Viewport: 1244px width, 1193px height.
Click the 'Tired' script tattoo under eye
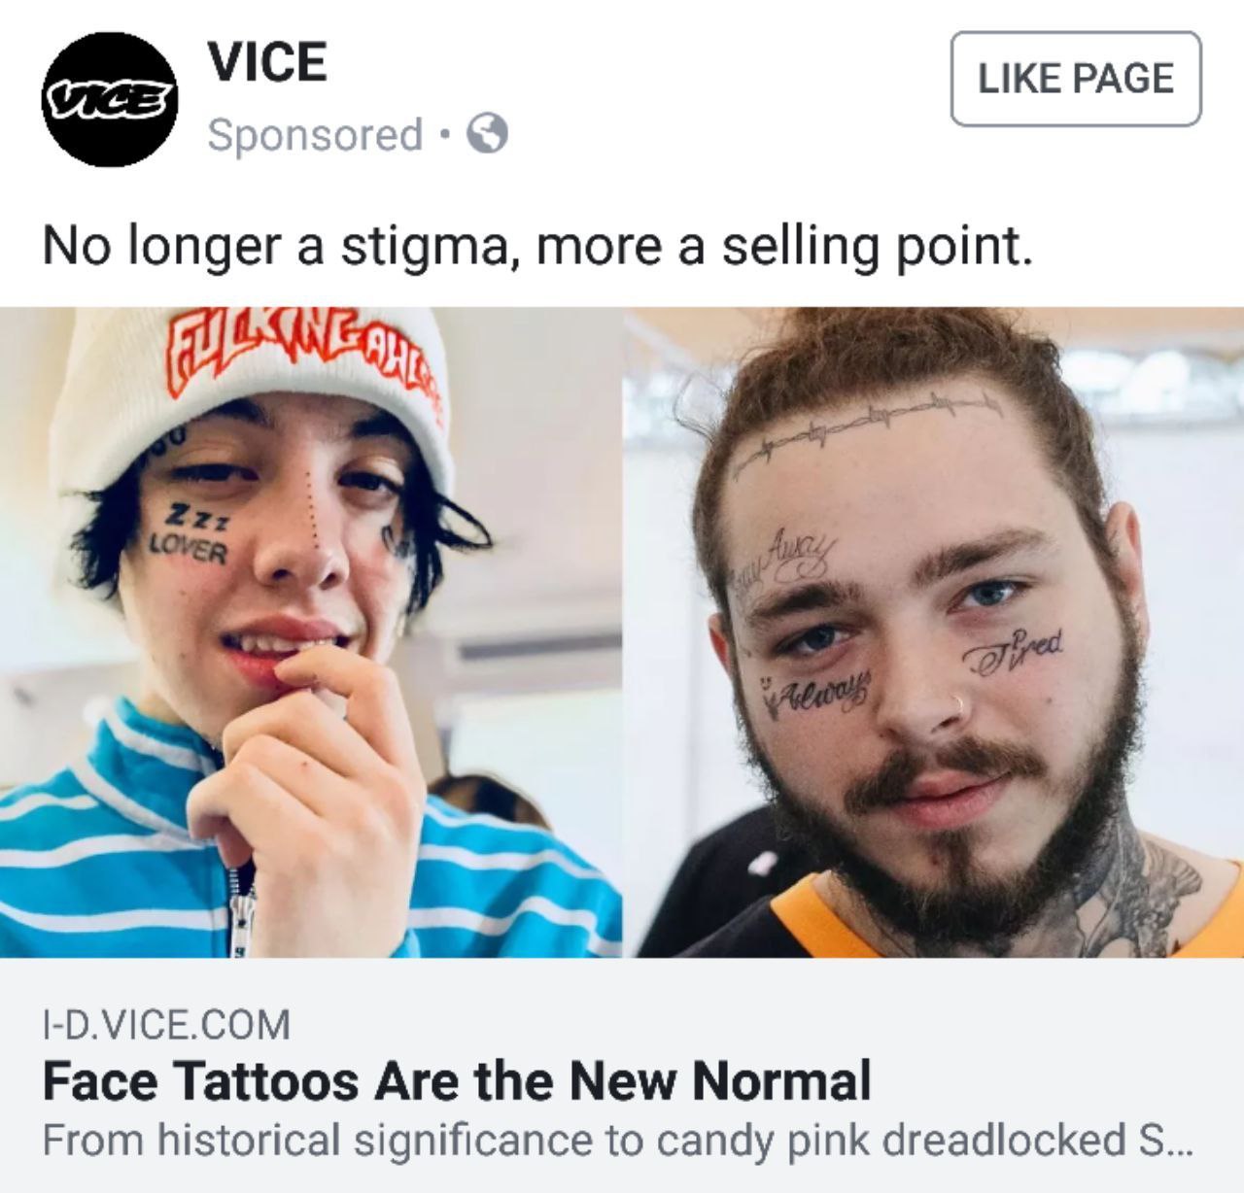[x=1016, y=651]
